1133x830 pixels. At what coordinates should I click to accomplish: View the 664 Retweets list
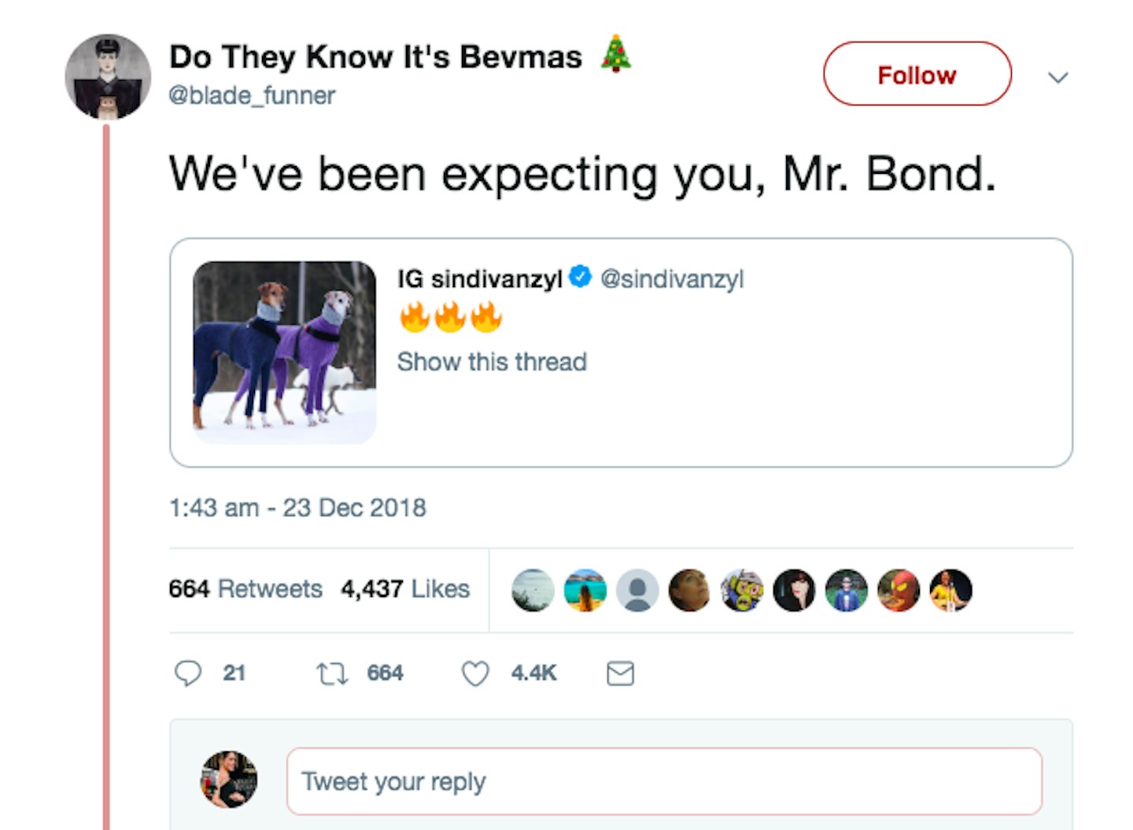coord(245,588)
